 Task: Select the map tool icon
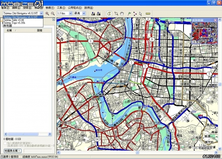coord(109,14)
